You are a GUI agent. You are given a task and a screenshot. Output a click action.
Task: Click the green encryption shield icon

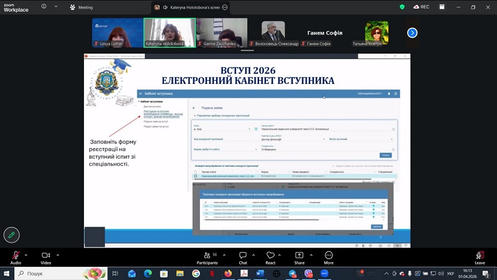(402, 7)
